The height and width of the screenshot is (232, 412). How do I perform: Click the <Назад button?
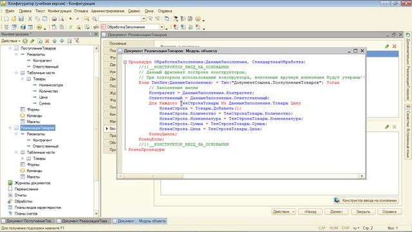310,211
